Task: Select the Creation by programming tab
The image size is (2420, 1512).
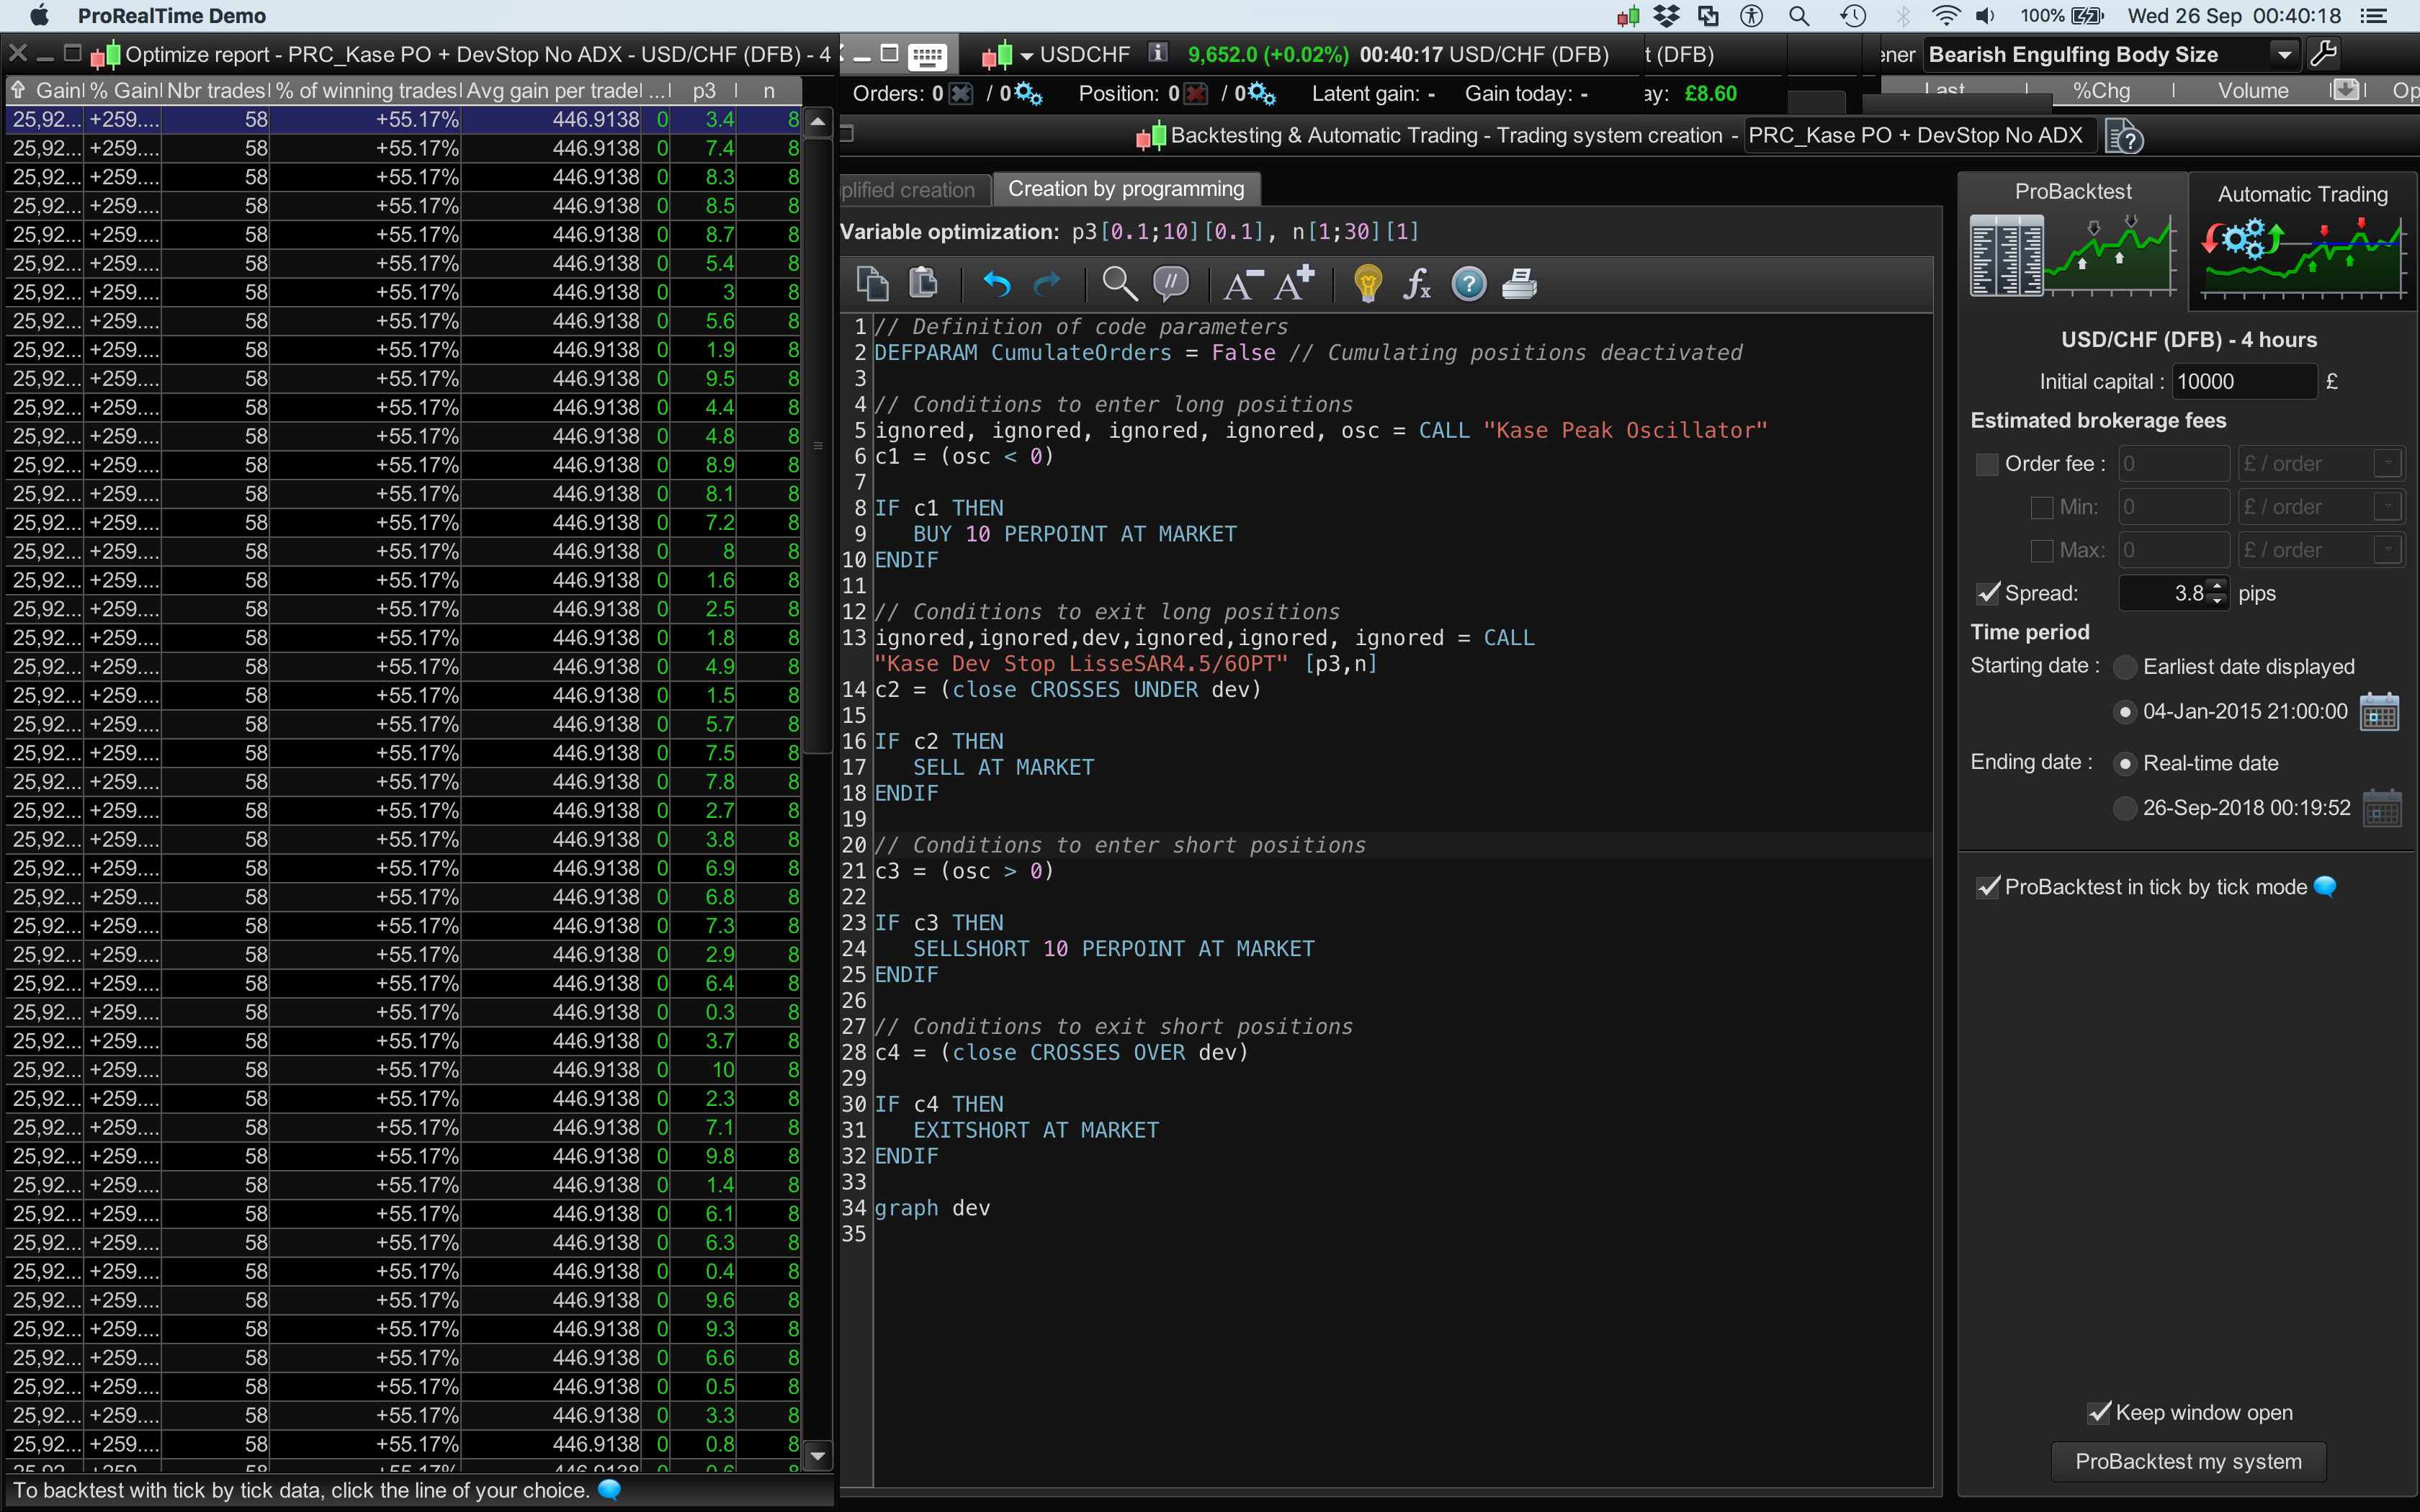Action: pos(1126,189)
